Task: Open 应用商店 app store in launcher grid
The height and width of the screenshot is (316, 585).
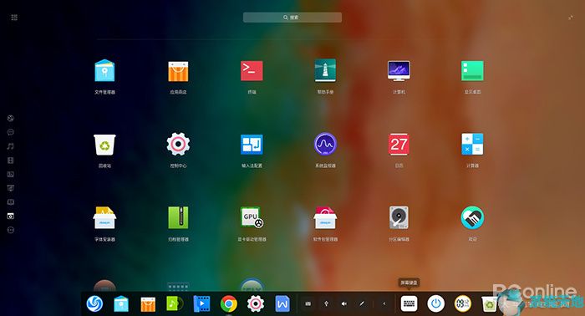Action: tap(178, 71)
